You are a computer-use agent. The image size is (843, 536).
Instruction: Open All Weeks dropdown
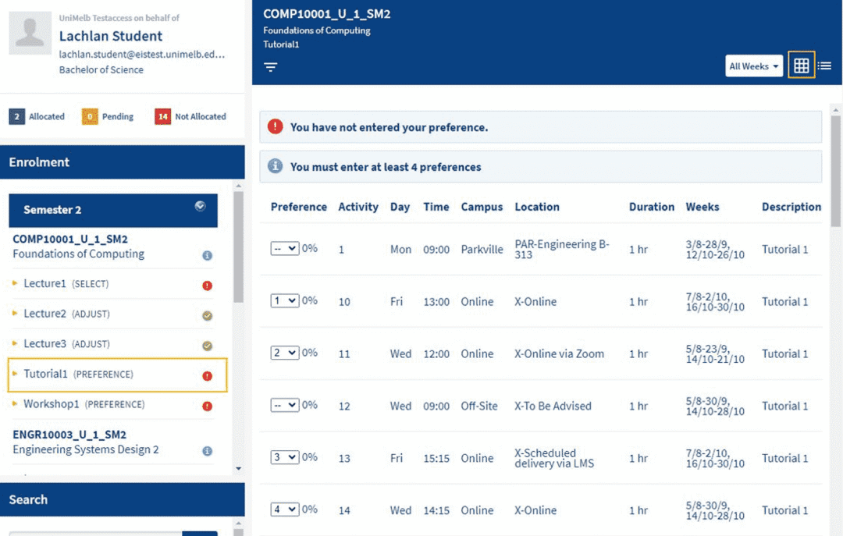tap(754, 66)
